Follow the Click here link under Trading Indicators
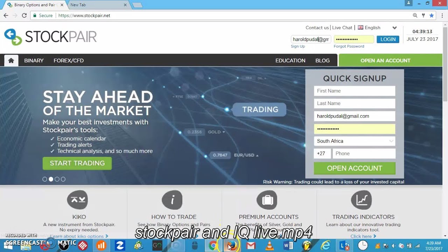The image size is (448, 252). (363, 236)
